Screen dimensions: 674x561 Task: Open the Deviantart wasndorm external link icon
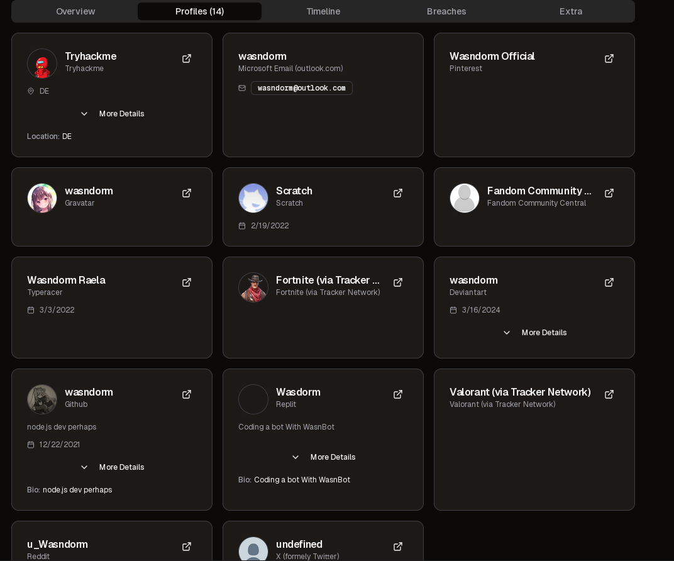click(x=609, y=282)
